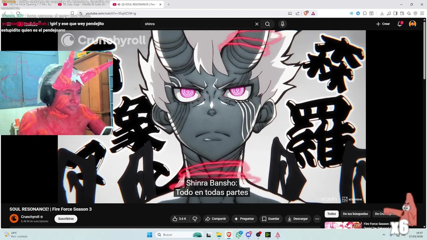Screen dimensions: 427x240
Task: Open the Leo AI sparkle icon
Action: click(409, 13)
